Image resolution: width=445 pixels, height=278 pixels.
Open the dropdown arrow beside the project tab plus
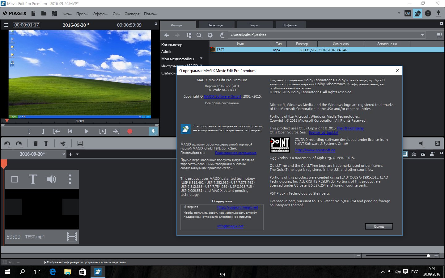tap(77, 154)
